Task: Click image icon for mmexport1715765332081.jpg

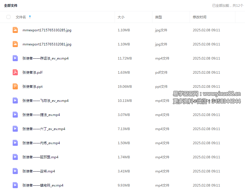Action: point(15,44)
